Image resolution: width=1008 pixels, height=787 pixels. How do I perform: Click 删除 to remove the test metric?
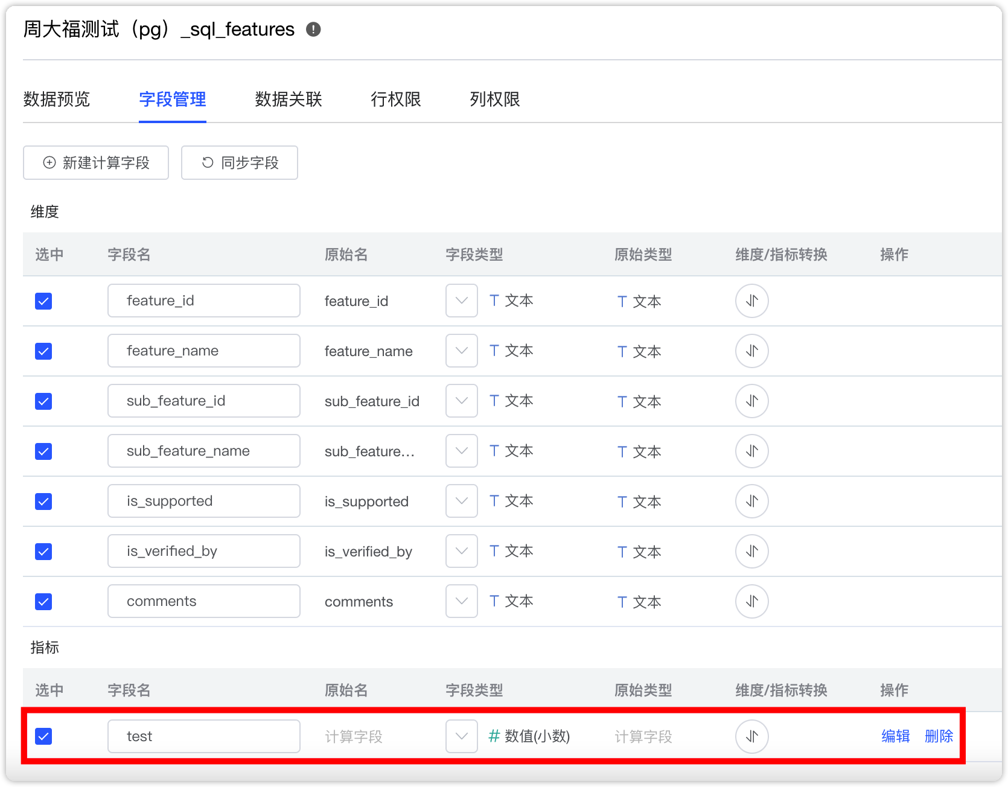tap(939, 736)
